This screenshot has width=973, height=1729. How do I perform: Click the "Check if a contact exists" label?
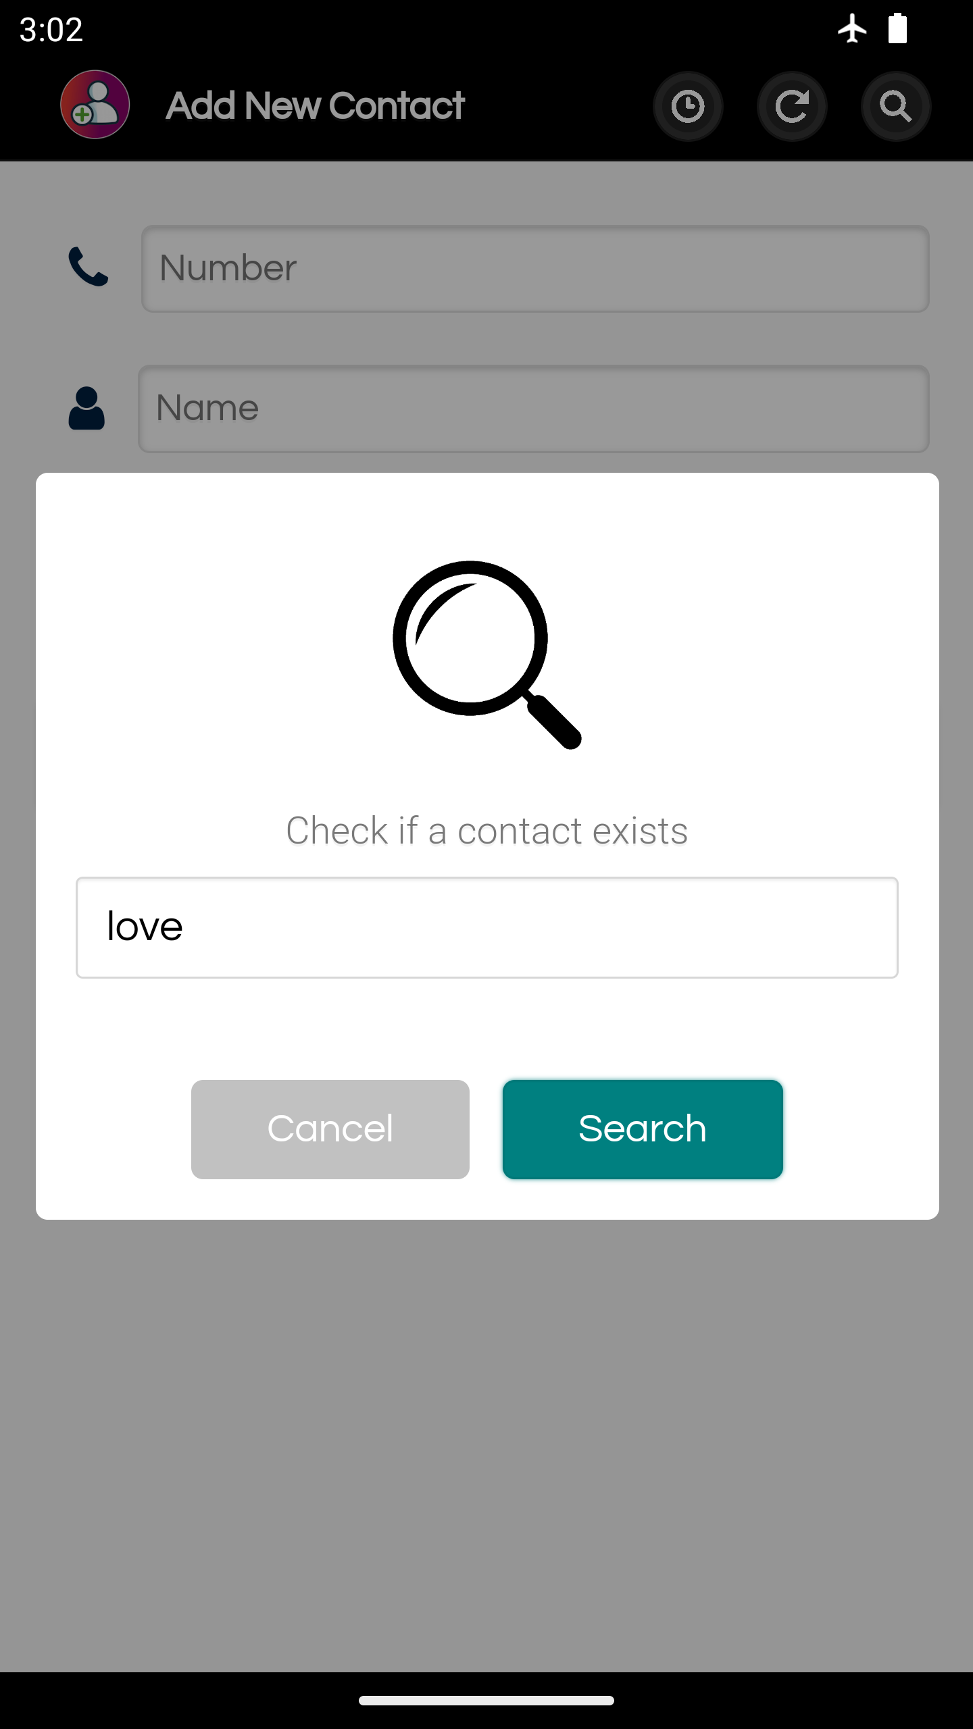[487, 831]
